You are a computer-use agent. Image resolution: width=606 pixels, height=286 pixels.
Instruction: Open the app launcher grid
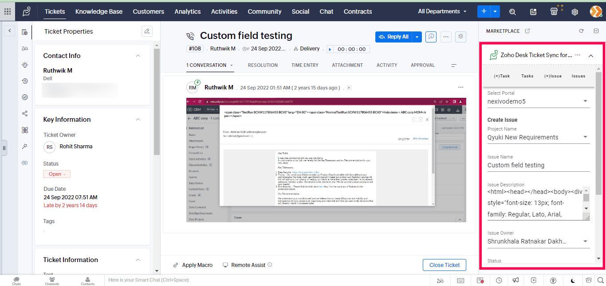[8, 12]
